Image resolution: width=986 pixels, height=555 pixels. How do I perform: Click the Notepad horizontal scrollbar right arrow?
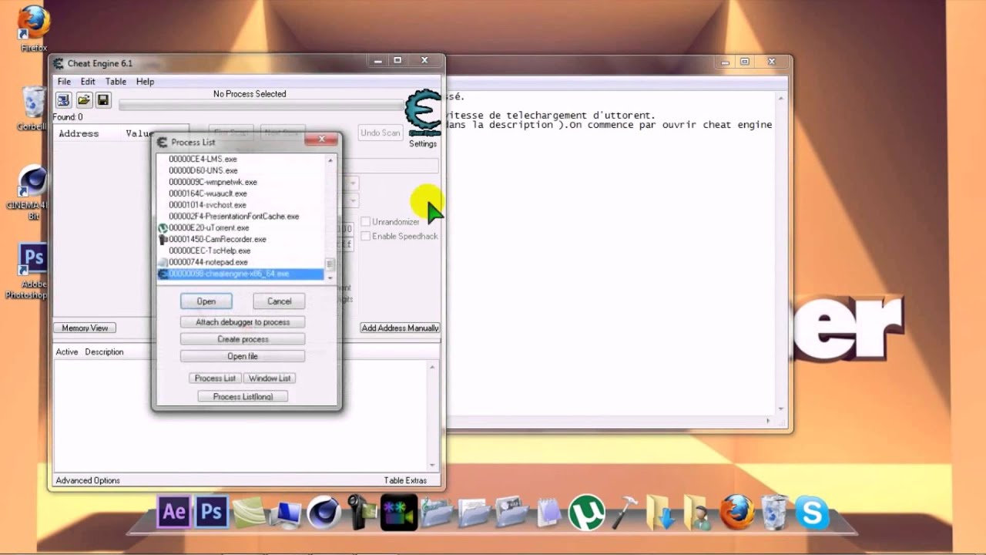[x=768, y=422]
